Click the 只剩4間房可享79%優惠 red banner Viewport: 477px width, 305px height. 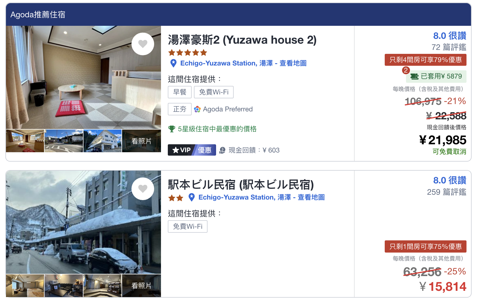coord(425,60)
